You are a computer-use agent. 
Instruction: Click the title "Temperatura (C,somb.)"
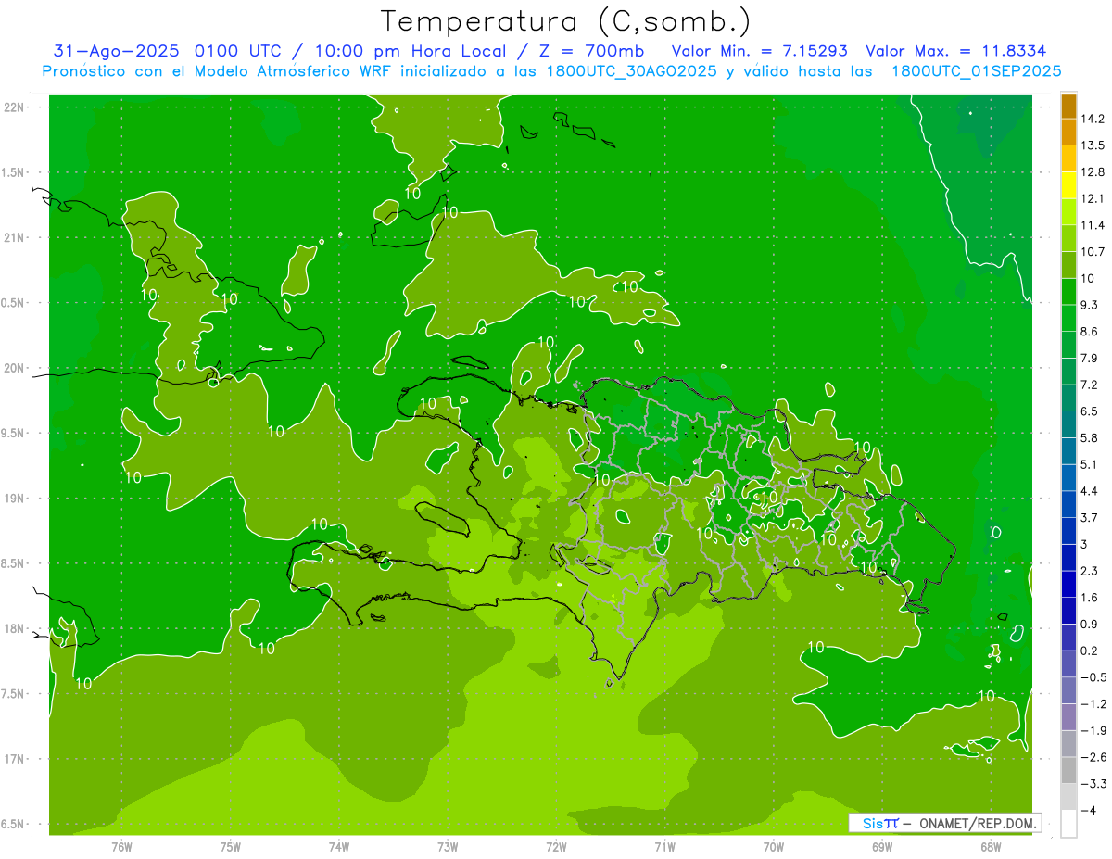(566, 21)
